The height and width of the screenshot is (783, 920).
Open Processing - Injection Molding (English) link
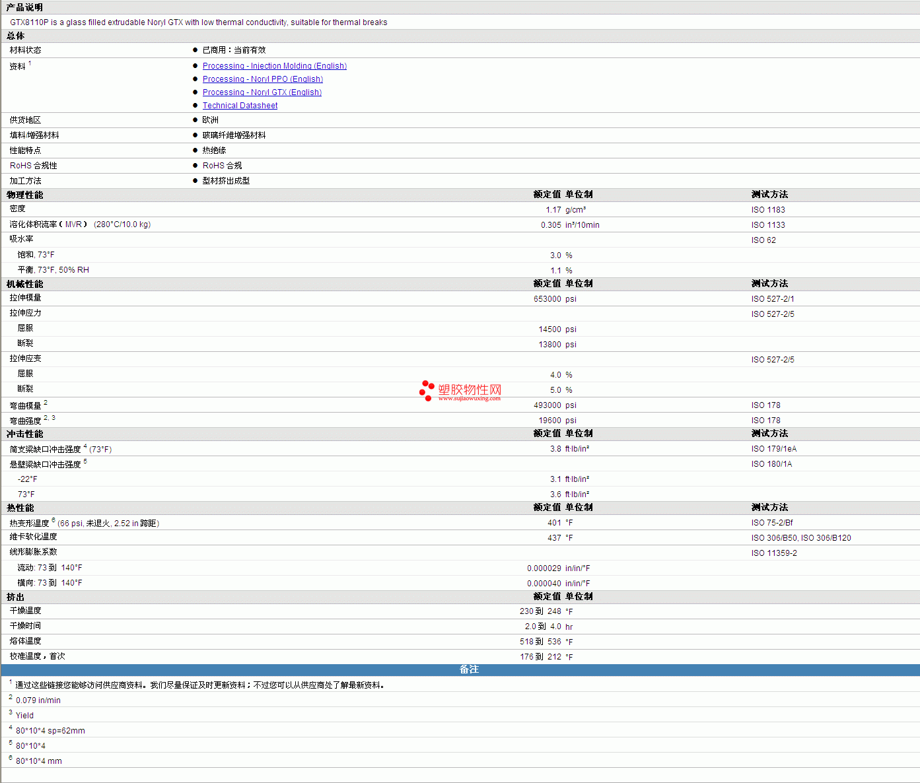[275, 66]
